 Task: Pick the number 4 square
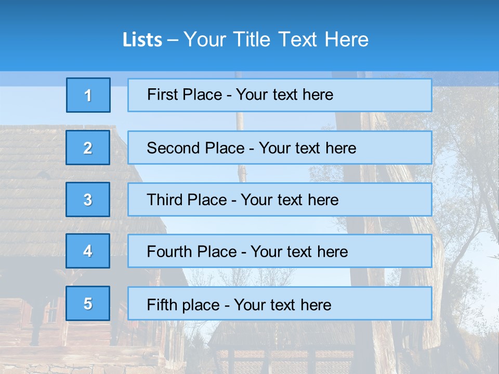click(88, 251)
